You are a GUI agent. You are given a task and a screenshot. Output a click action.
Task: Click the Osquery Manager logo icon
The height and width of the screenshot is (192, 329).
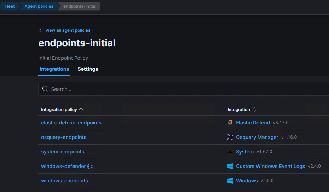point(230,137)
